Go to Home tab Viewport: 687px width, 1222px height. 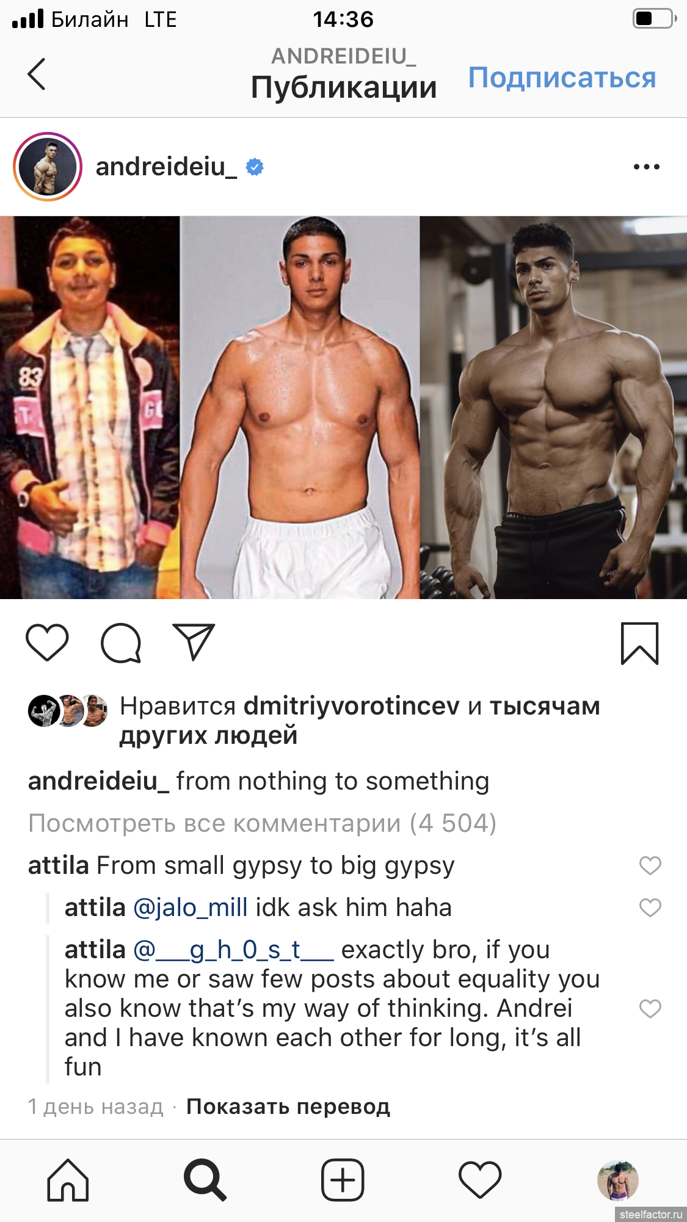coord(68,1180)
